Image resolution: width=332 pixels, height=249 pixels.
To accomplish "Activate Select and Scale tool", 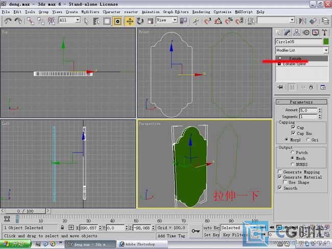I will (150, 21).
